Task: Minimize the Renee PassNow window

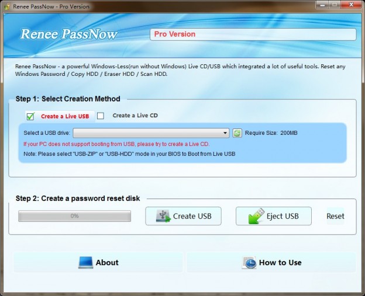Action: (321, 4)
